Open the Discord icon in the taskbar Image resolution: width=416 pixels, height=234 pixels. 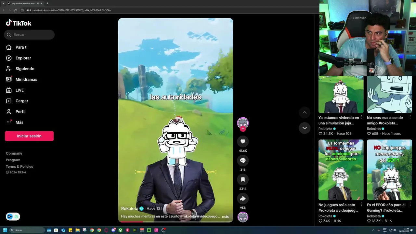click(x=113, y=230)
